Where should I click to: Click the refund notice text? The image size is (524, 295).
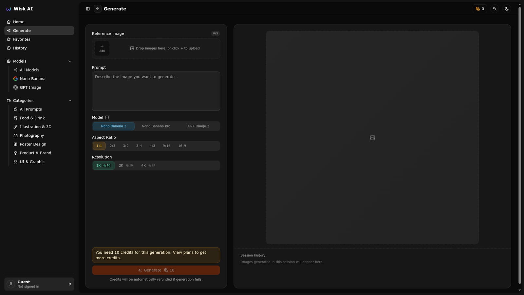156,280
